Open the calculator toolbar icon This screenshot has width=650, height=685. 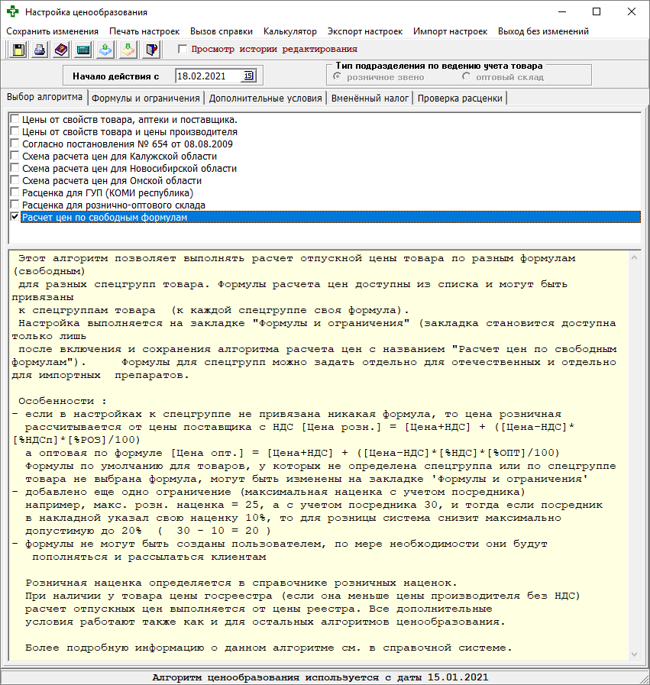pos(84,50)
